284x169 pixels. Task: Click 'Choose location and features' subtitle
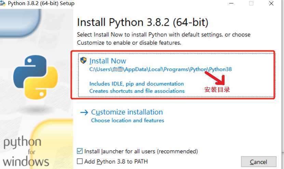(x=127, y=120)
